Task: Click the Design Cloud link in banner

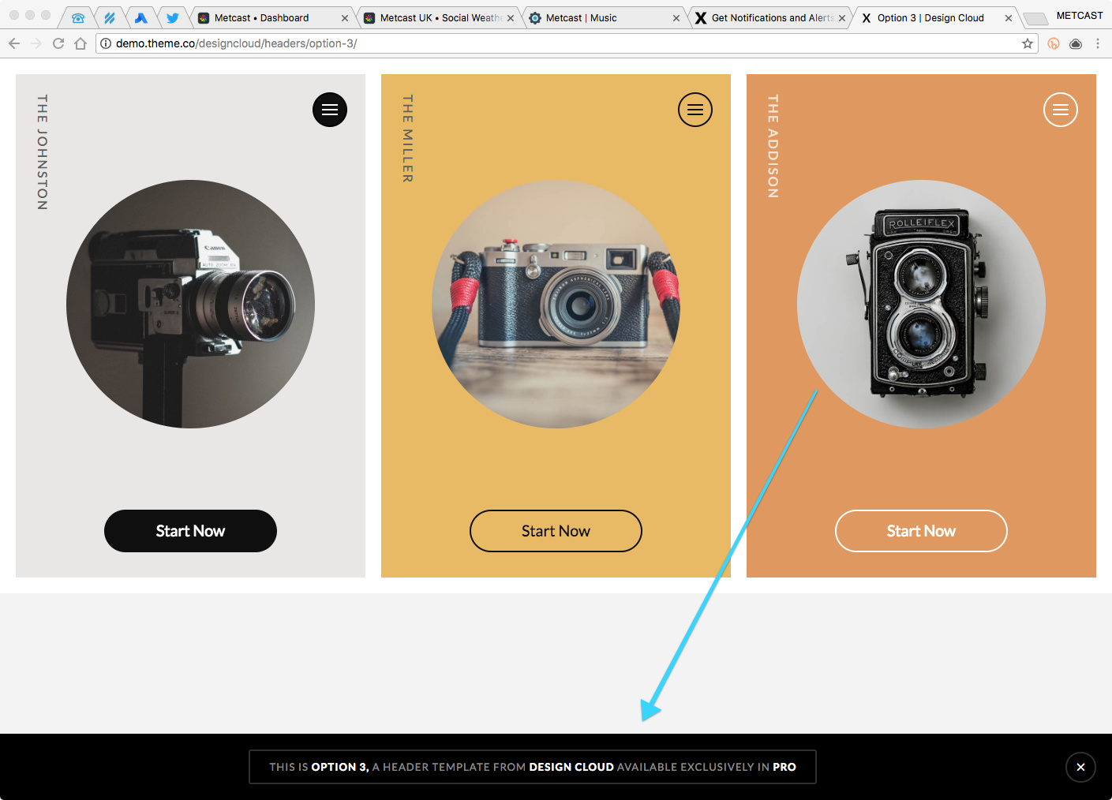Action: coord(571,767)
